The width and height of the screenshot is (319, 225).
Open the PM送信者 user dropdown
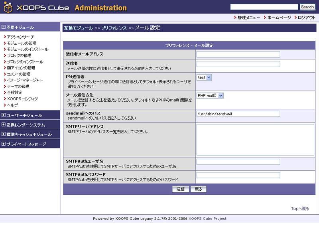point(204,77)
